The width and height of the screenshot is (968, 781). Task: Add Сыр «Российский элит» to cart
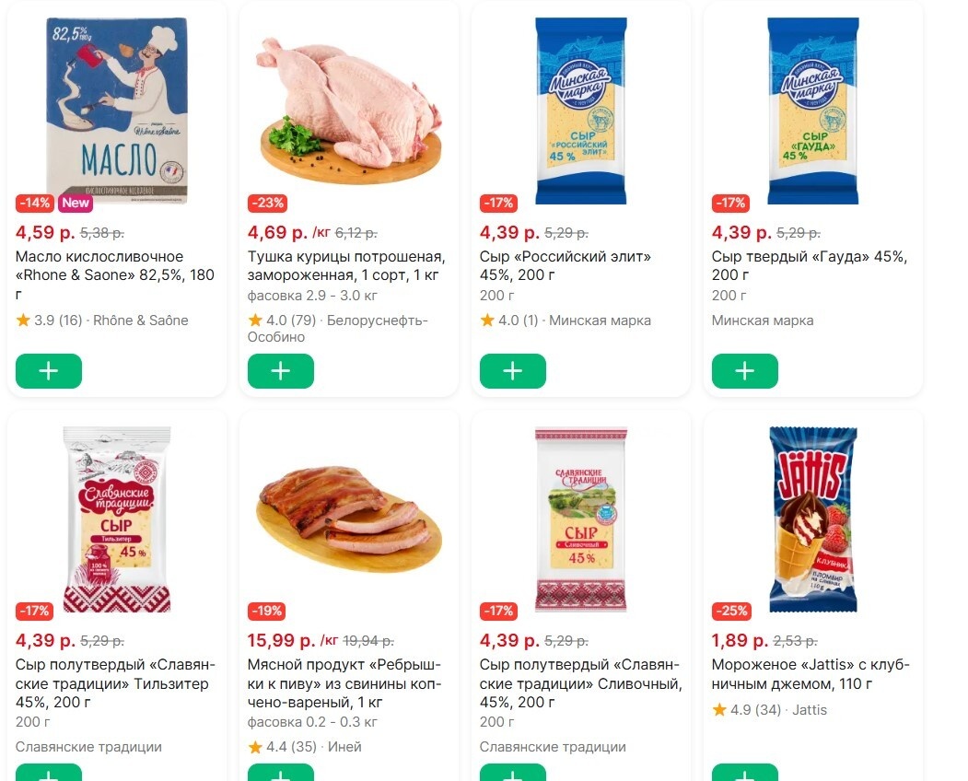tap(512, 371)
